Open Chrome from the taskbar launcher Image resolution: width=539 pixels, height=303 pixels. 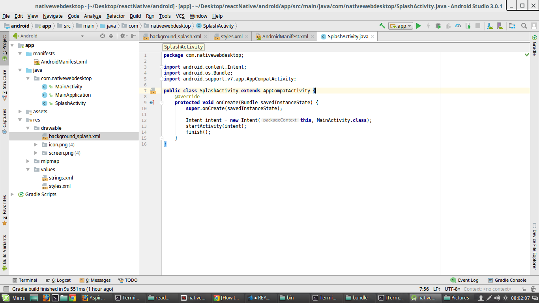click(73, 298)
